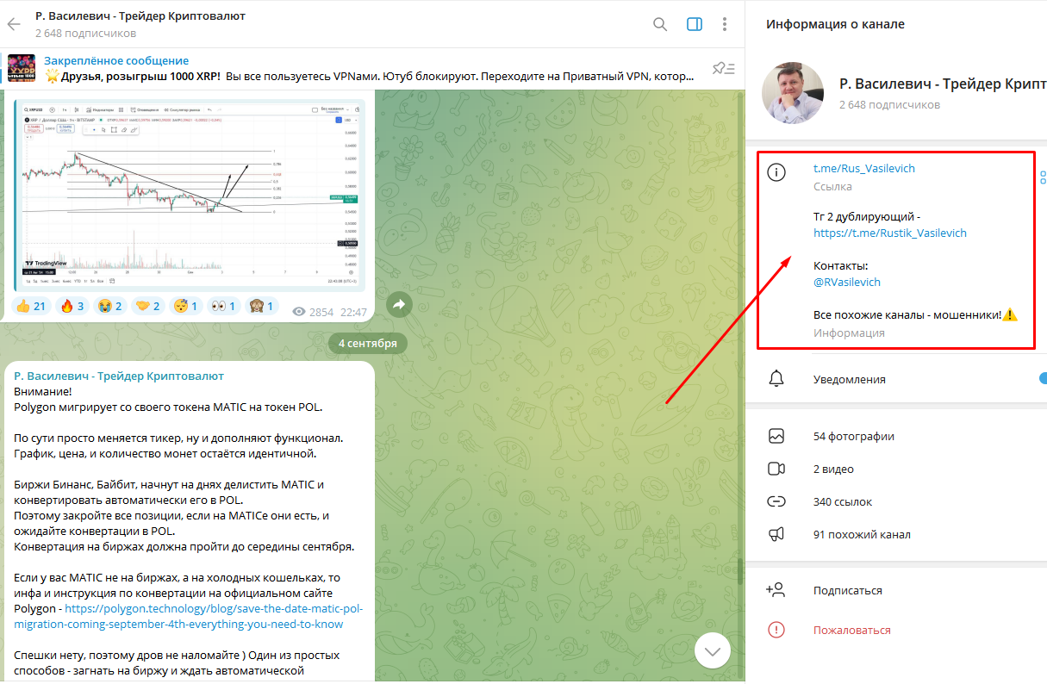Open the t.me/Rustik_Vasilevich link
The width and height of the screenshot is (1047, 684).
pos(890,233)
